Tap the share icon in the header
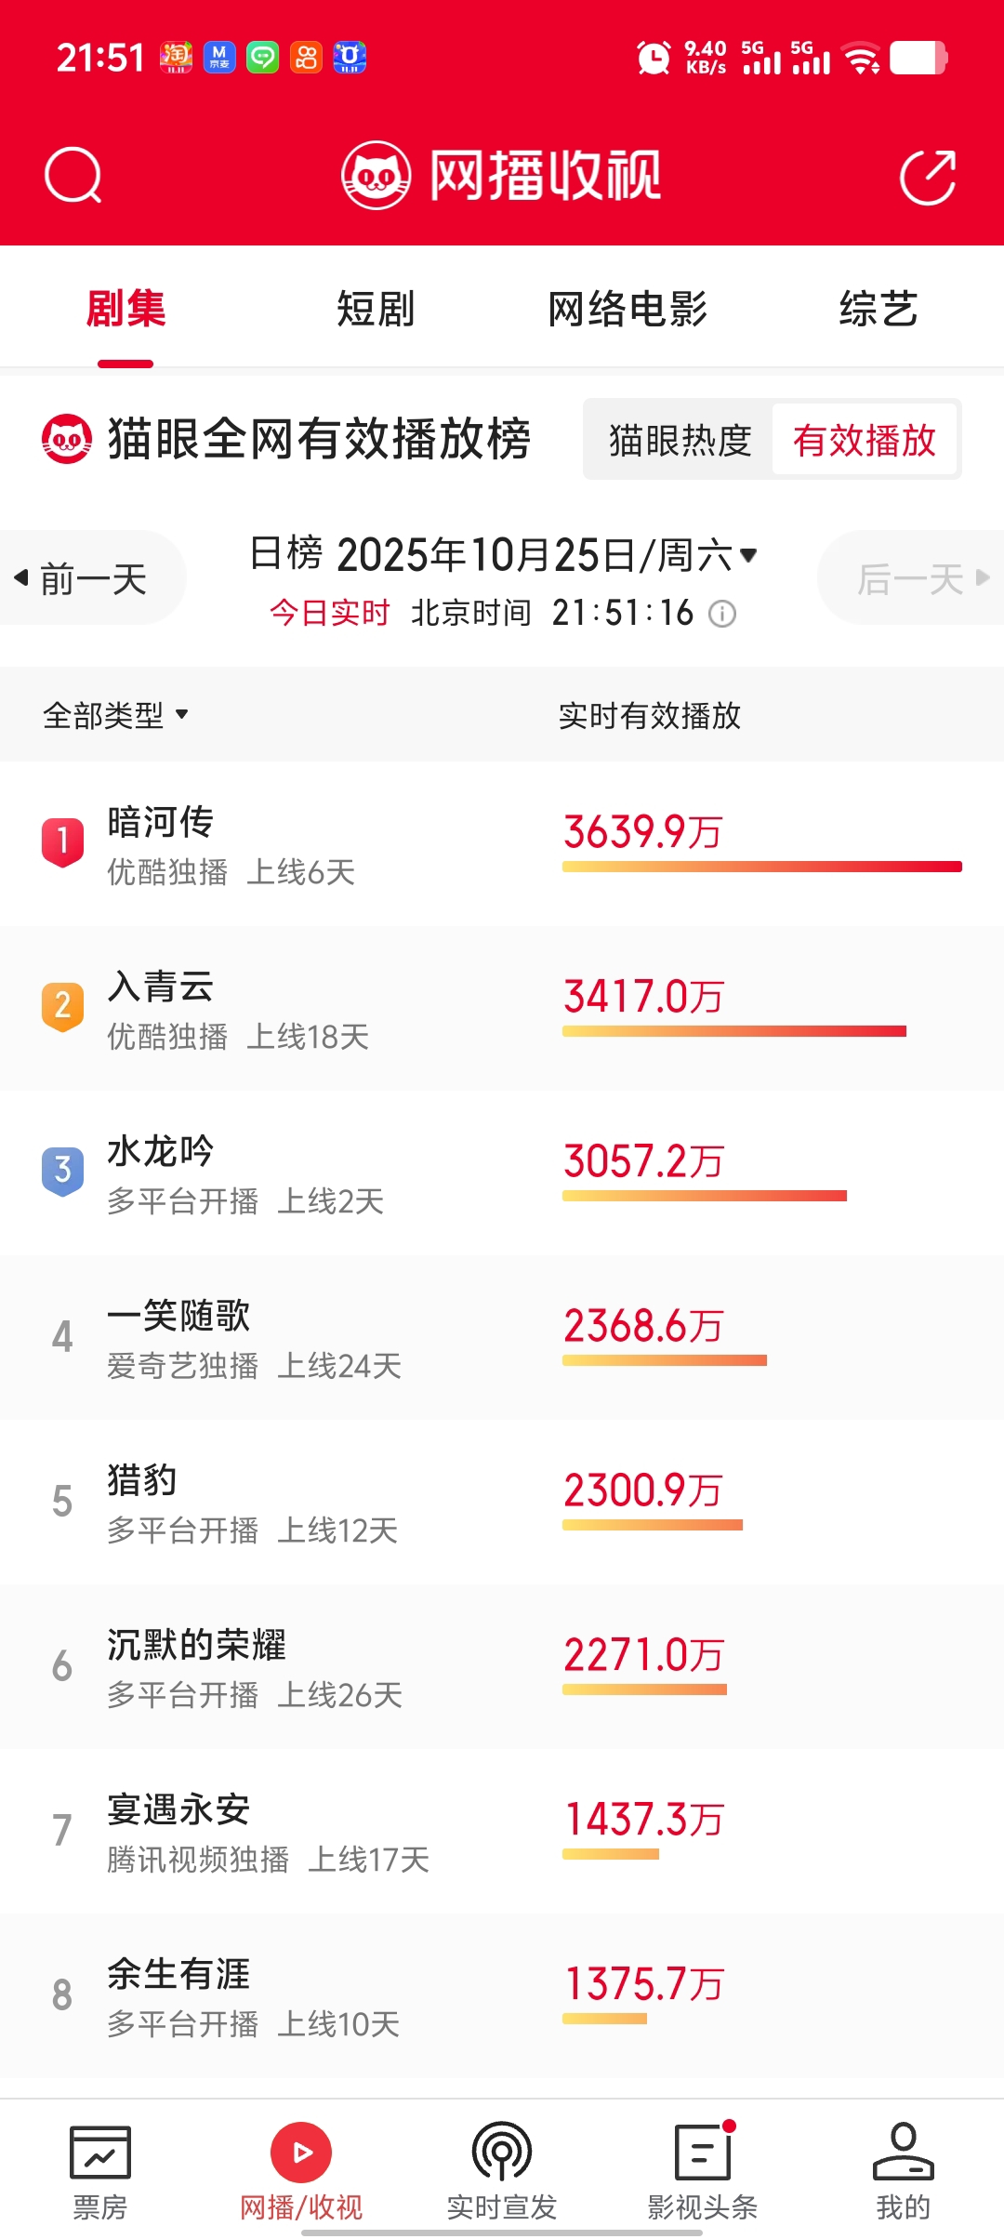Screen dimensions: 1004x2239 point(928,176)
